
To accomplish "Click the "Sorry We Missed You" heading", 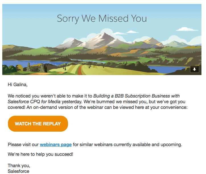I will [102, 18].
